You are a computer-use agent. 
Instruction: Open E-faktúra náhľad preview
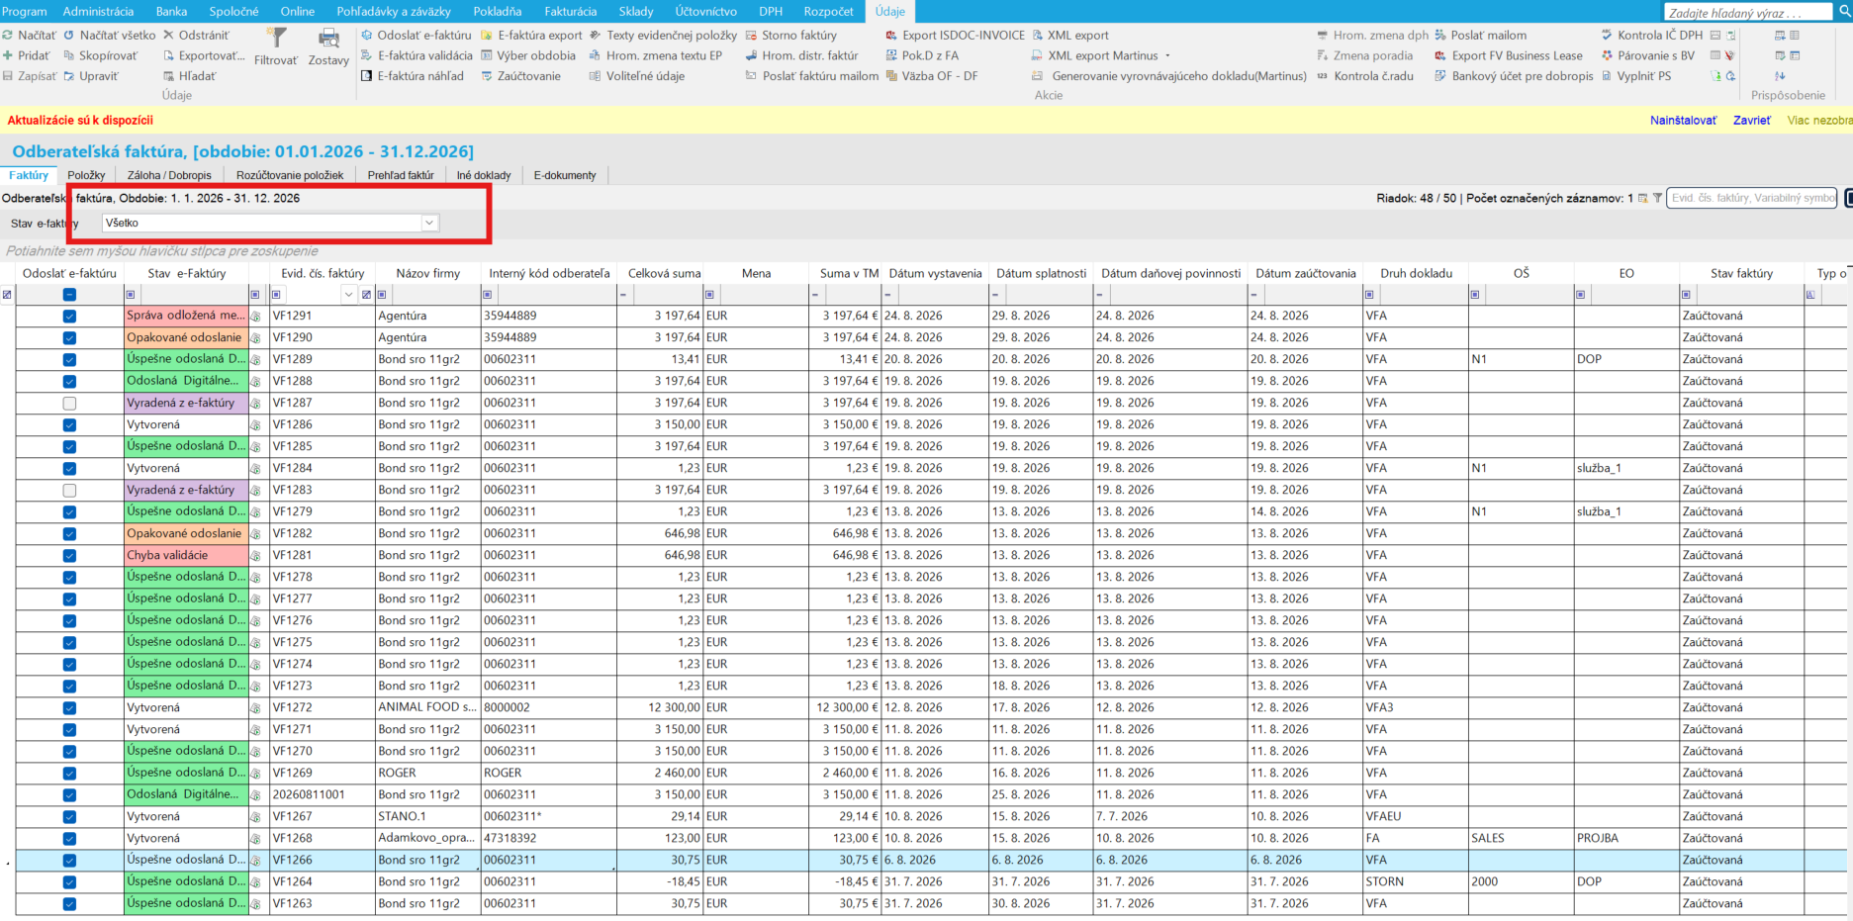point(412,76)
